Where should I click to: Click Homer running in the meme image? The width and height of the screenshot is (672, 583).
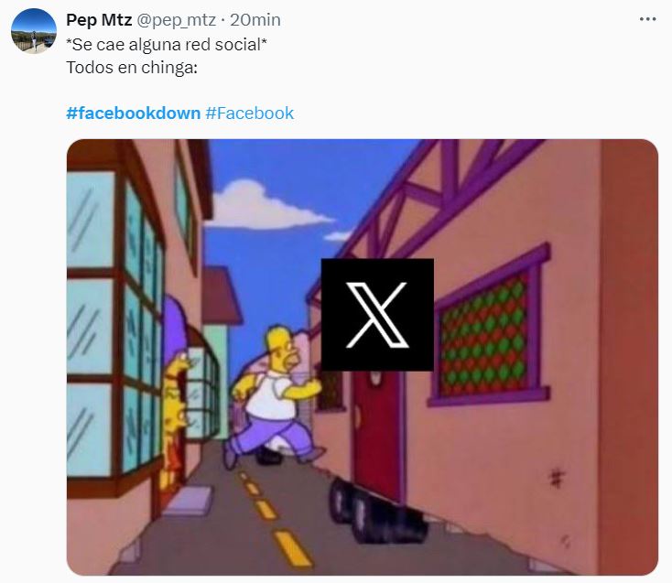coord(274,397)
